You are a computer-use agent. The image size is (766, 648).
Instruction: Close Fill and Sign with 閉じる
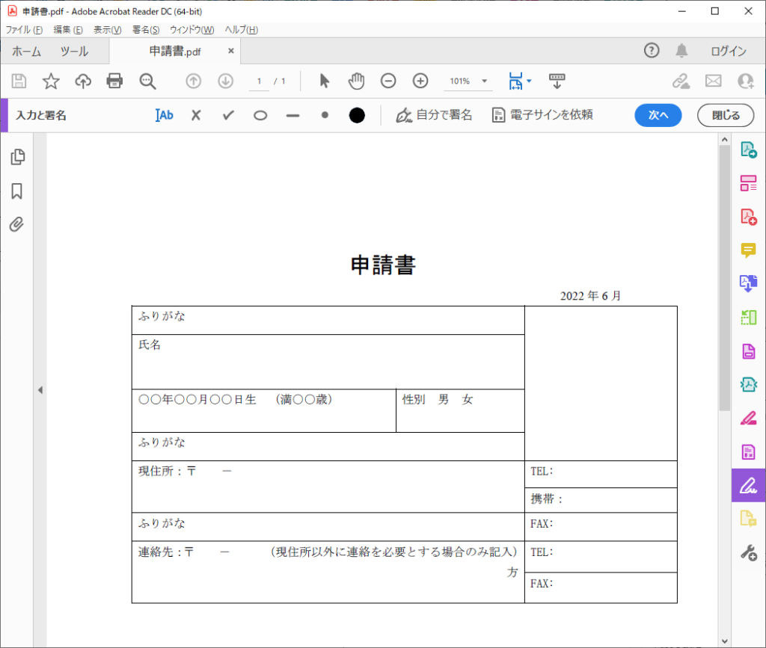(724, 115)
